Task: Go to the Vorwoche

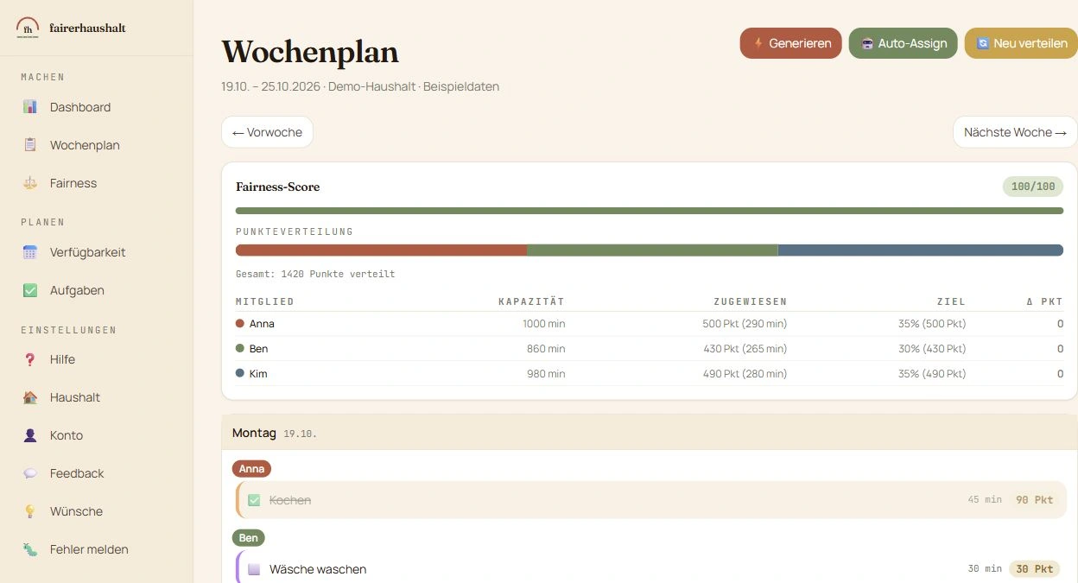Action: click(267, 132)
